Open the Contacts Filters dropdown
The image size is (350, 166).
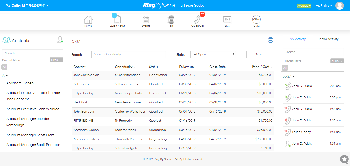(x=56, y=60)
